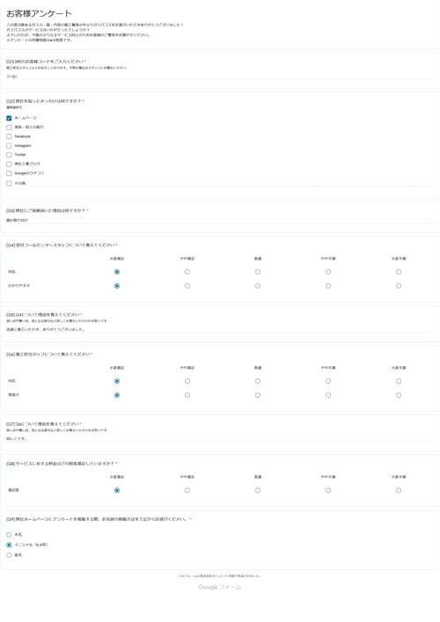Select 大変不満 for 対応 in Q4
This screenshot has height=622, width=440.
399,272
